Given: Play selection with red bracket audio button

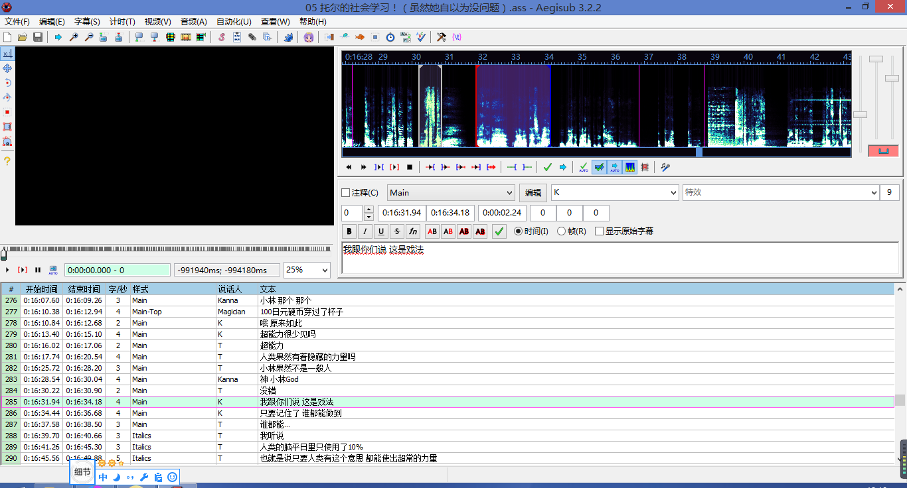Looking at the screenshot, I should 394,167.
